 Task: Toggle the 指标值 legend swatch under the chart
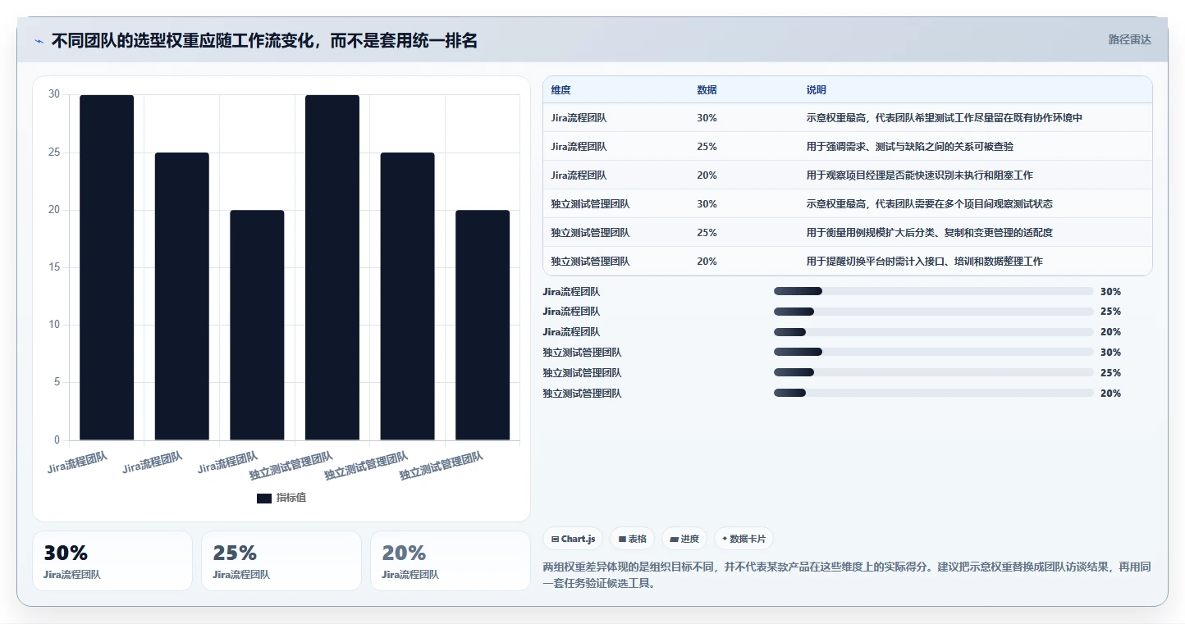pos(263,499)
